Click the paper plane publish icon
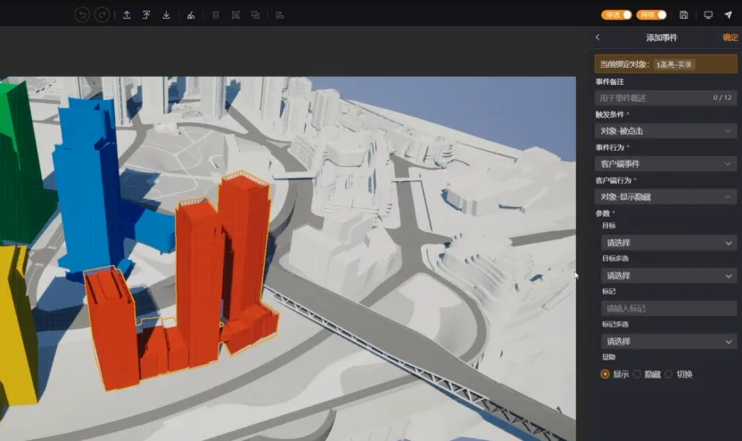 (x=729, y=14)
